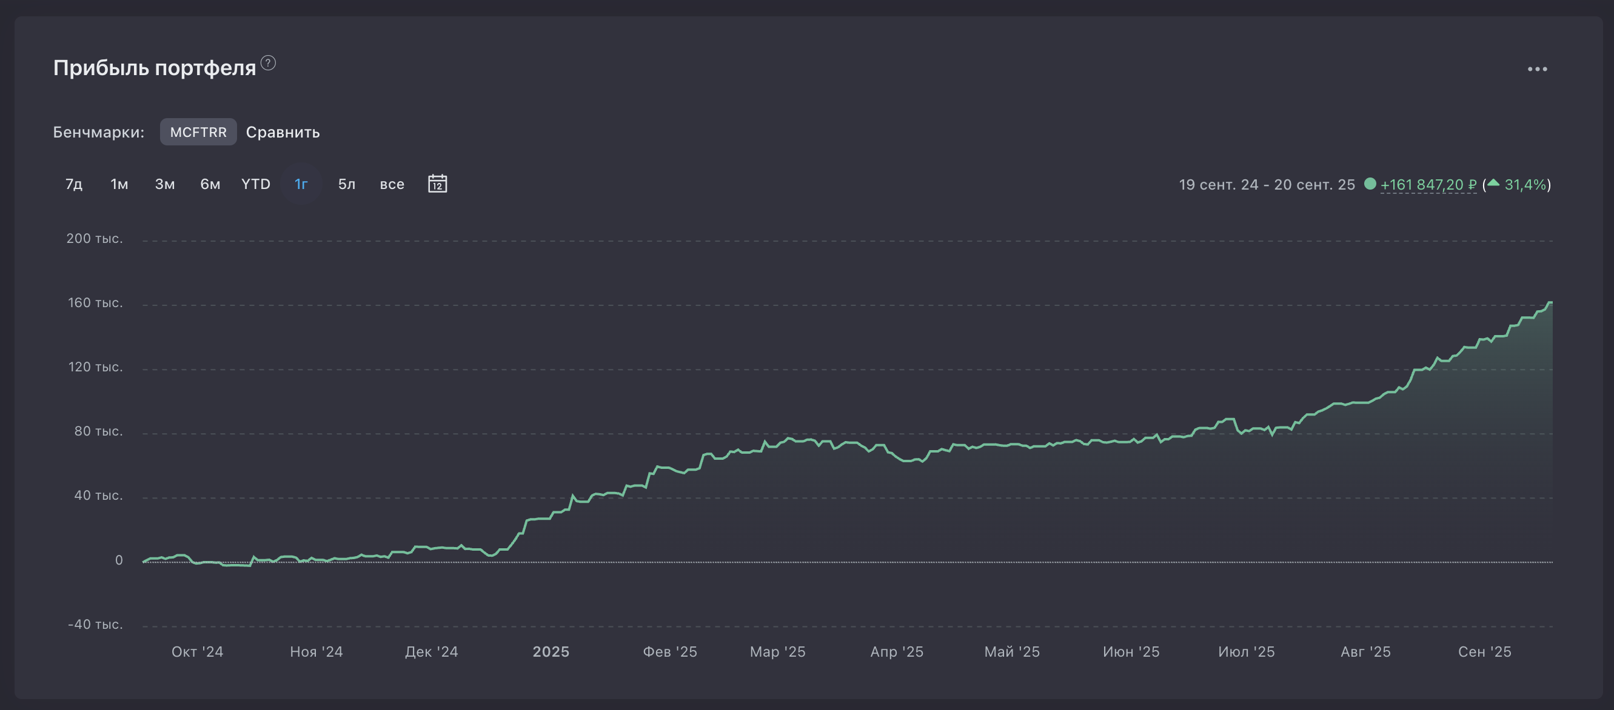Click the green profit indicator dot

coord(1370,184)
